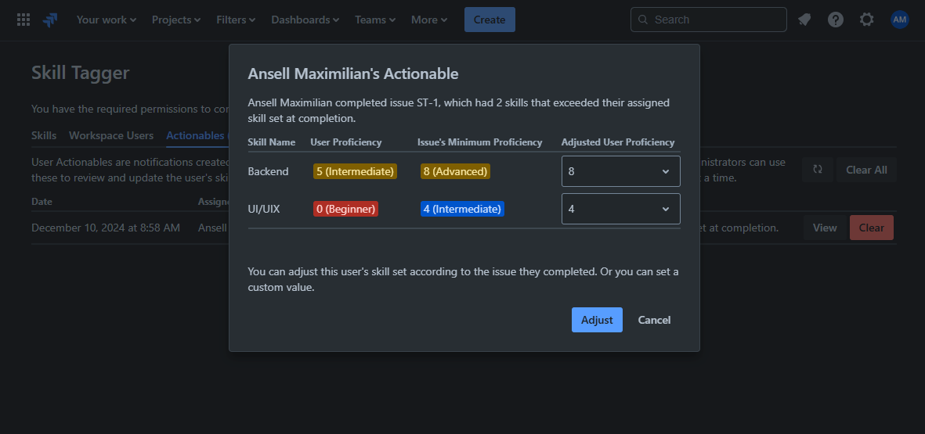Click the 4 (Intermediate) proficiency badge
Screen dimensions: 925x434
(x=462, y=209)
